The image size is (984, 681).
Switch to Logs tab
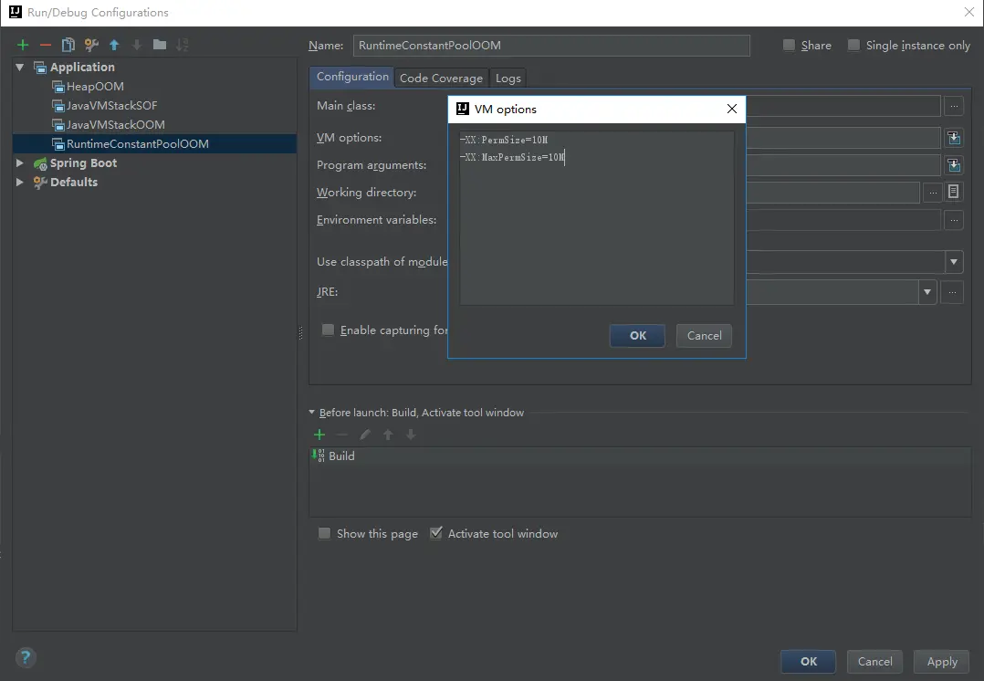pos(508,78)
